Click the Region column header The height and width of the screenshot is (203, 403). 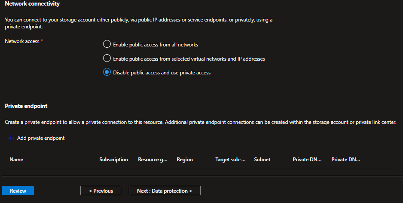click(x=185, y=160)
